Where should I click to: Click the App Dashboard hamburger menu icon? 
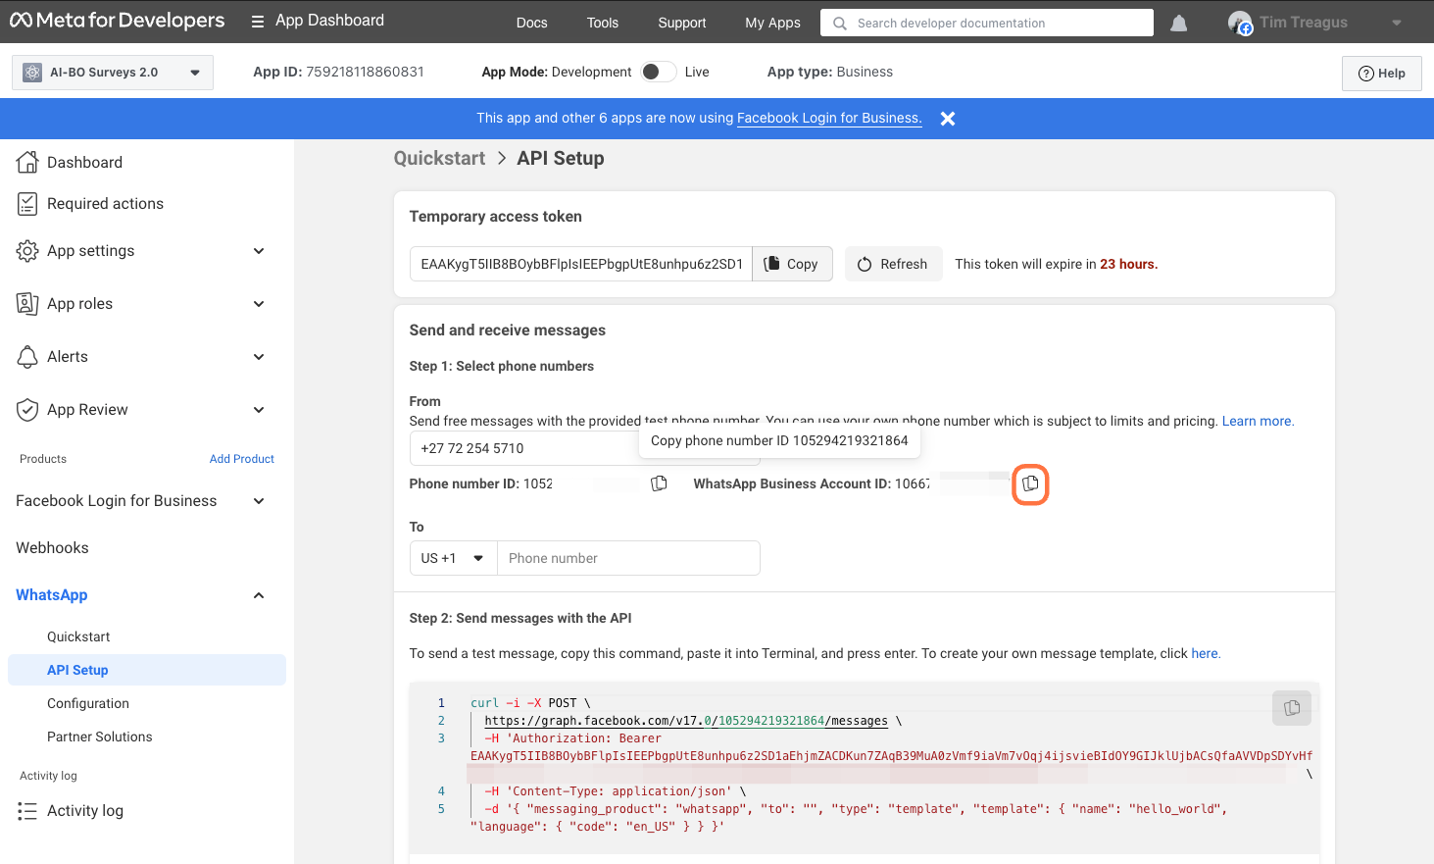tap(258, 22)
